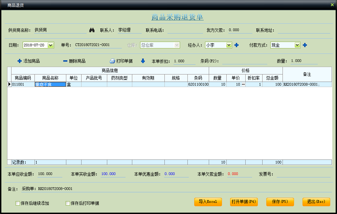Click the 本单欠款金额 field
337x214 pixels.
(x=240, y=174)
